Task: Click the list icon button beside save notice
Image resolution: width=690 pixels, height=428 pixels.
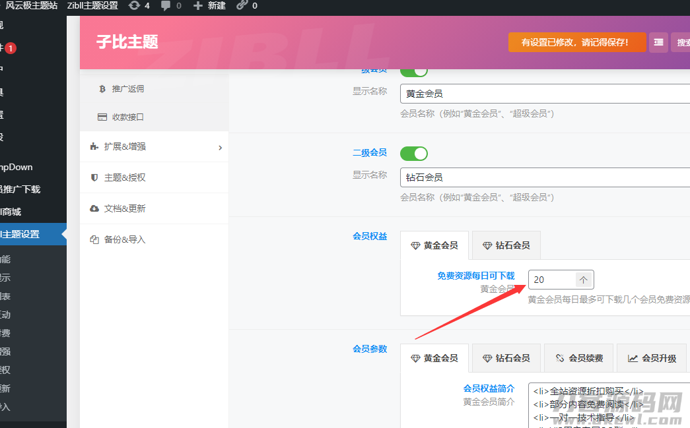Action: 658,42
